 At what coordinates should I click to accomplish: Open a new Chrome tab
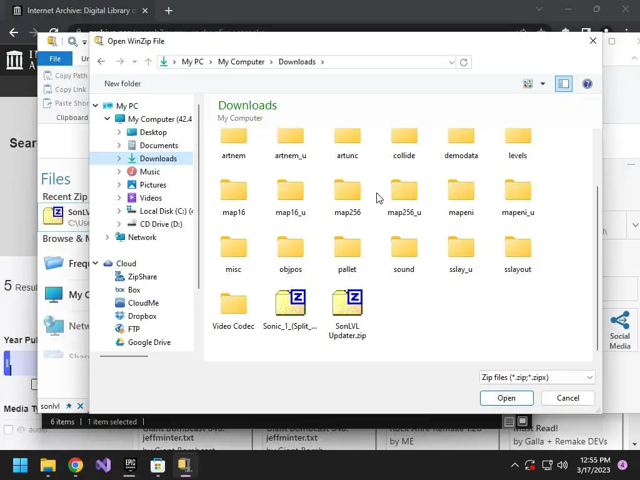169,11
